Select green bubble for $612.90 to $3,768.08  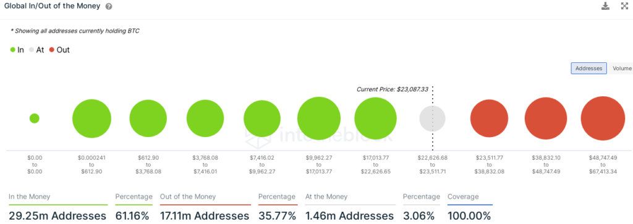pos(148,119)
